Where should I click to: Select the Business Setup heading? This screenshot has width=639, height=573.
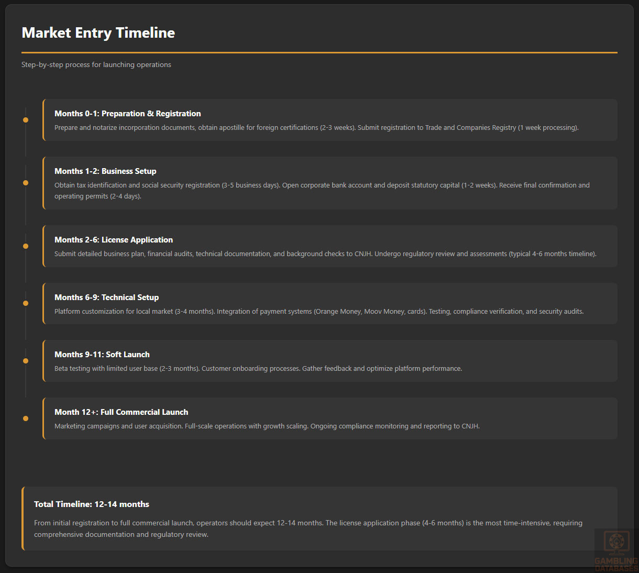(x=105, y=171)
